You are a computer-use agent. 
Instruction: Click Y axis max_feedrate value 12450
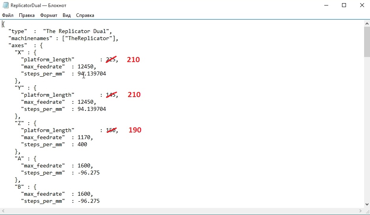pyautogui.click(x=86, y=102)
